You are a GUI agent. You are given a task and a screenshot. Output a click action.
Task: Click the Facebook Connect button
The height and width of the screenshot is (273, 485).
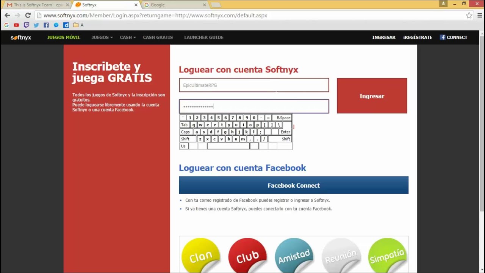[x=294, y=185]
